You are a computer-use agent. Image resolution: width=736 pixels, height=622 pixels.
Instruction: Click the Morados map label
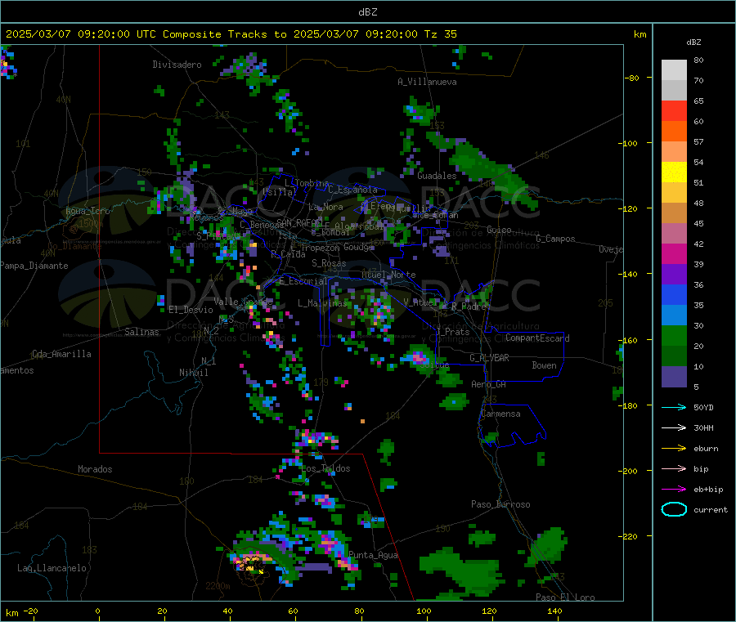tap(95, 469)
